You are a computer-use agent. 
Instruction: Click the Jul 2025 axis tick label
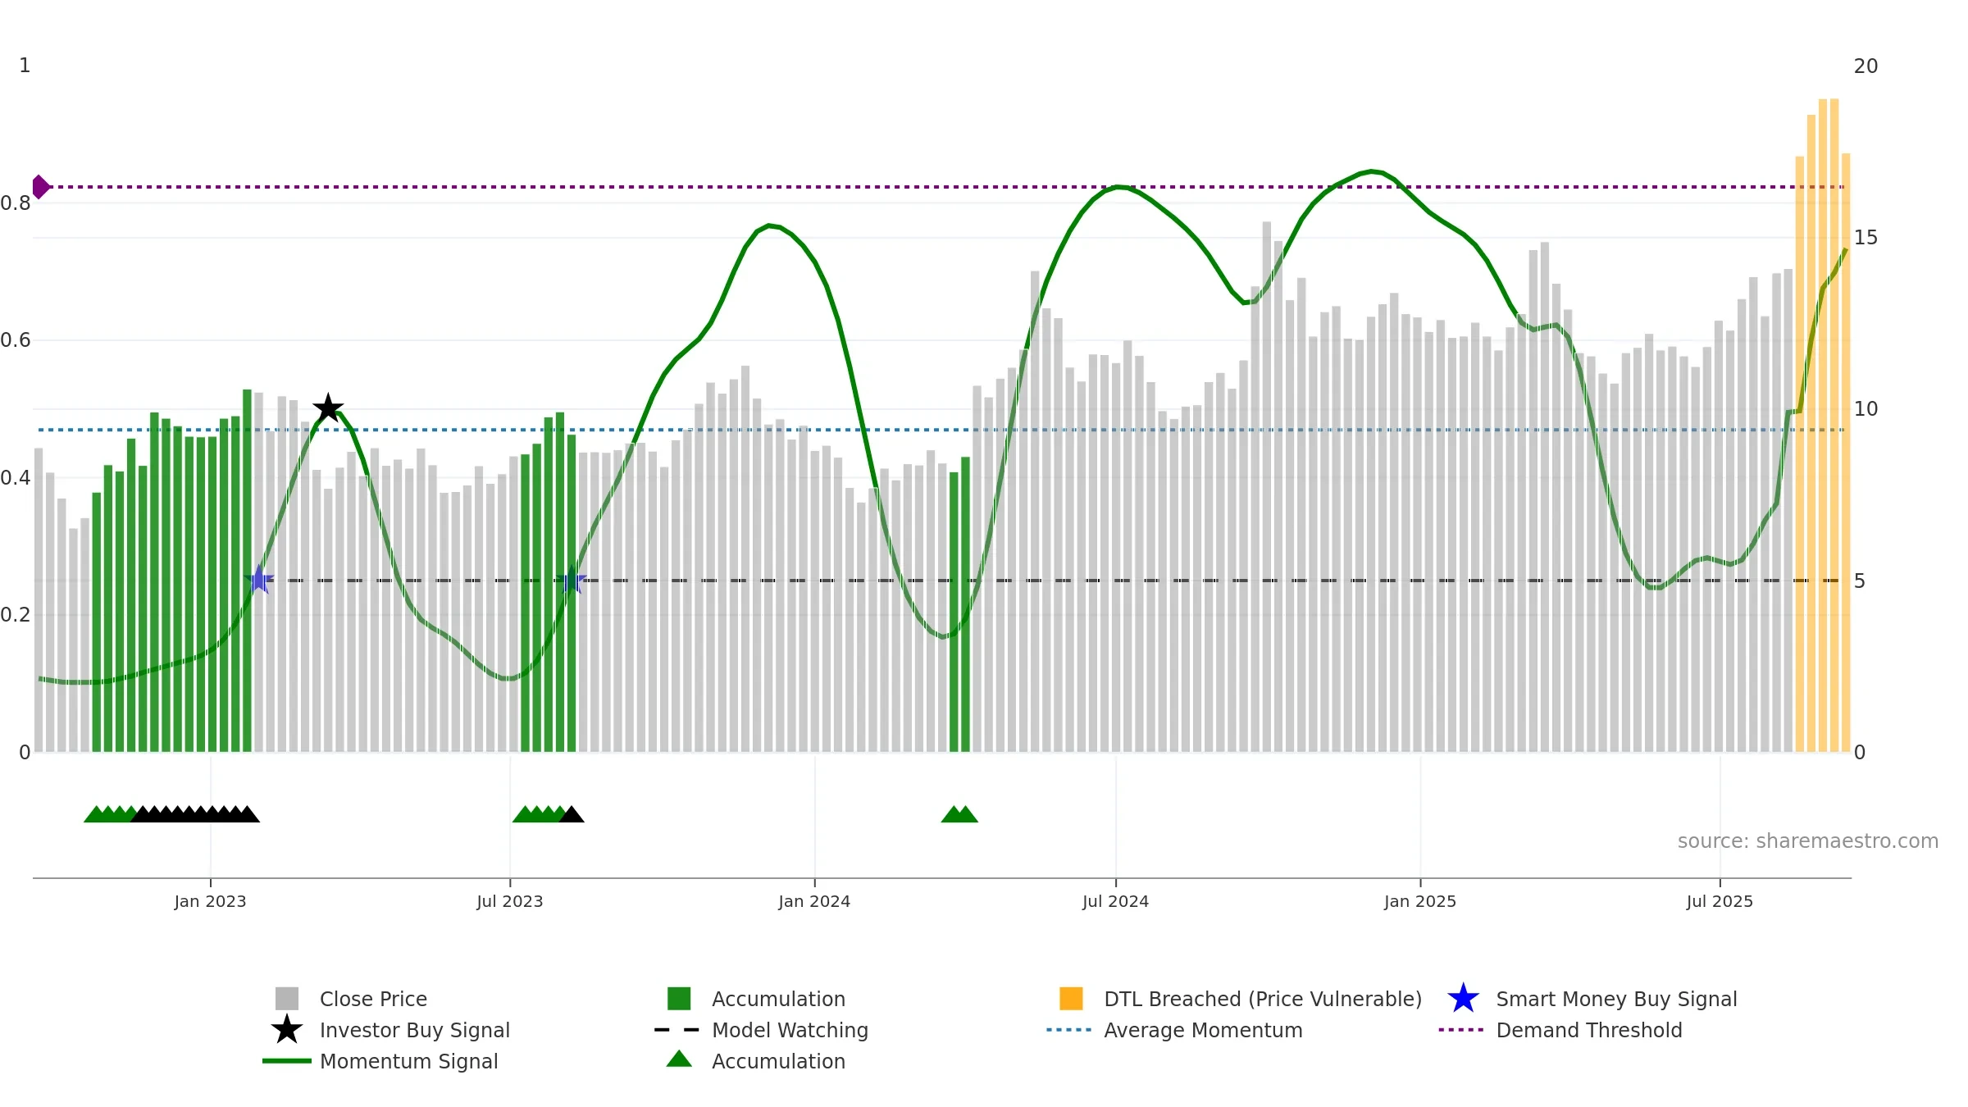point(1720,901)
